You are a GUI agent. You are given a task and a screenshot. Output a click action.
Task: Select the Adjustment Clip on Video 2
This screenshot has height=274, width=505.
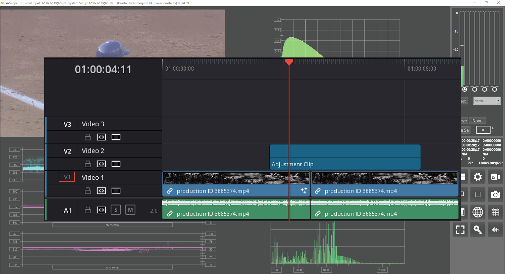coord(345,157)
